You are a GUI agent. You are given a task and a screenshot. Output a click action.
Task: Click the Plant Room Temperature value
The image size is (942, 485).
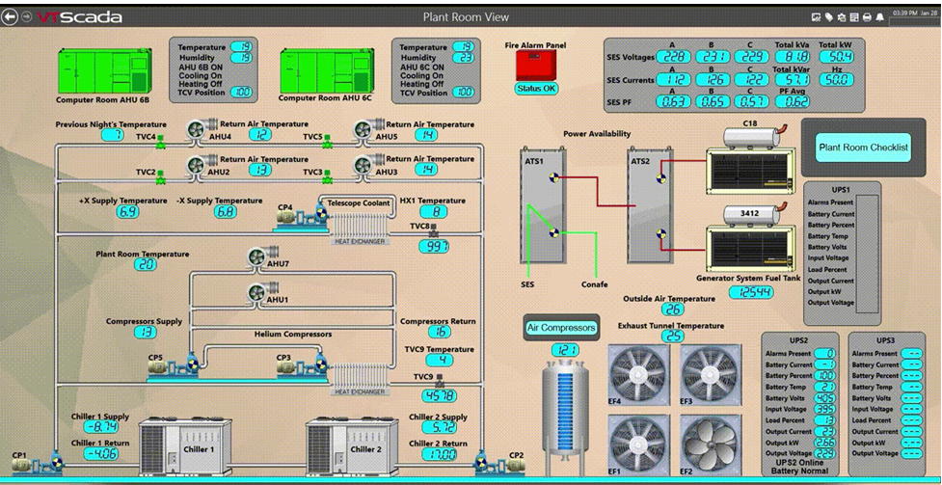[145, 264]
